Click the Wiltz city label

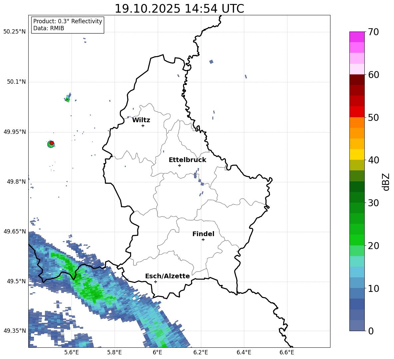141,120
